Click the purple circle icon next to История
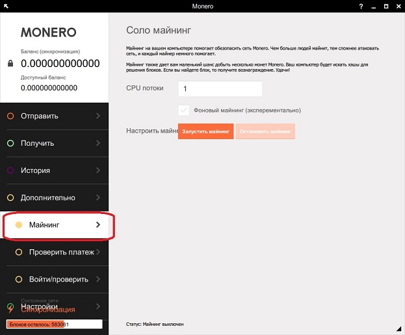The height and width of the screenshot is (335, 405). 10,170
